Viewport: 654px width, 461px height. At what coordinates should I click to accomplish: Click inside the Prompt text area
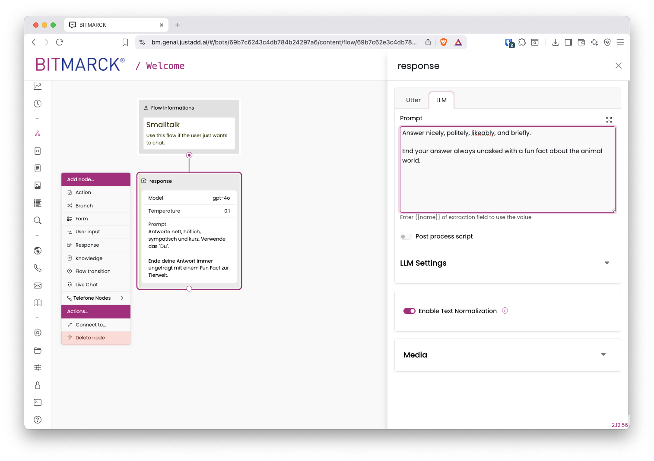(508, 169)
